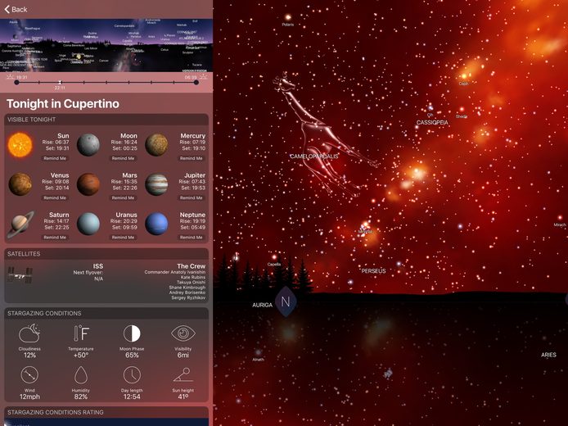The height and width of the screenshot is (426, 568).
Task: Tap the Day length clock icon
Action: pos(132,375)
